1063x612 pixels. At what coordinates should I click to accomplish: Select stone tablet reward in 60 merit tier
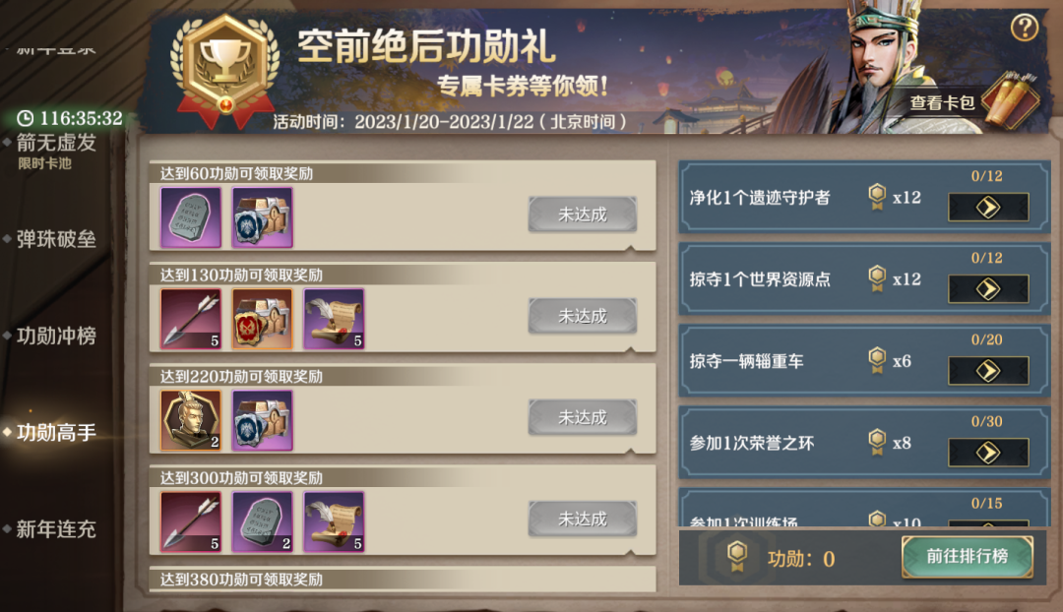(191, 217)
